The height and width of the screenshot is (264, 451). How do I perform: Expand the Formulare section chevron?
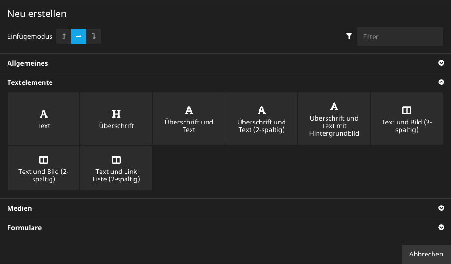[x=441, y=228]
